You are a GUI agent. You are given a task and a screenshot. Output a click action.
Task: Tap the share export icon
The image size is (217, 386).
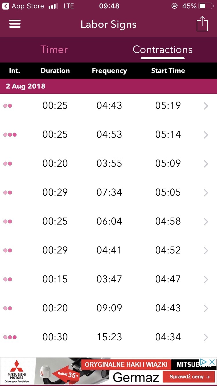click(202, 24)
